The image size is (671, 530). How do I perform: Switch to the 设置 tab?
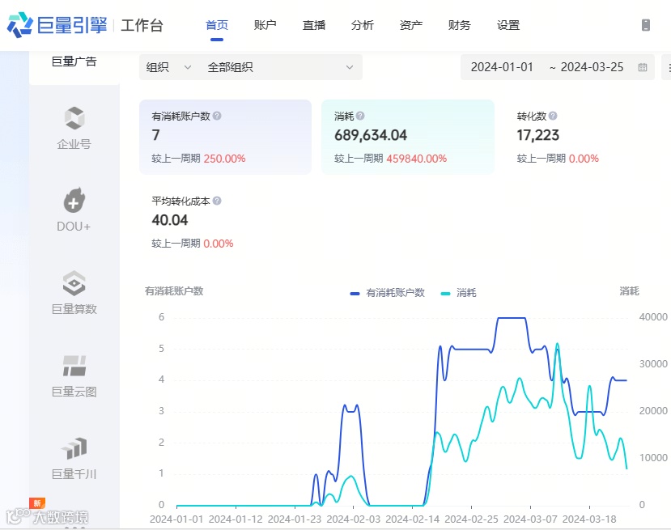pyautogui.click(x=508, y=25)
